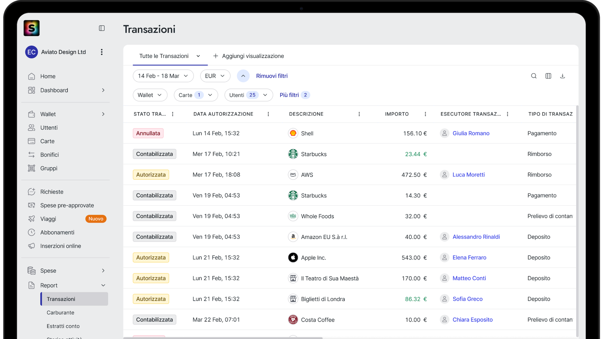
Task: Expand the Dashboard sidebar section
Action: click(103, 90)
